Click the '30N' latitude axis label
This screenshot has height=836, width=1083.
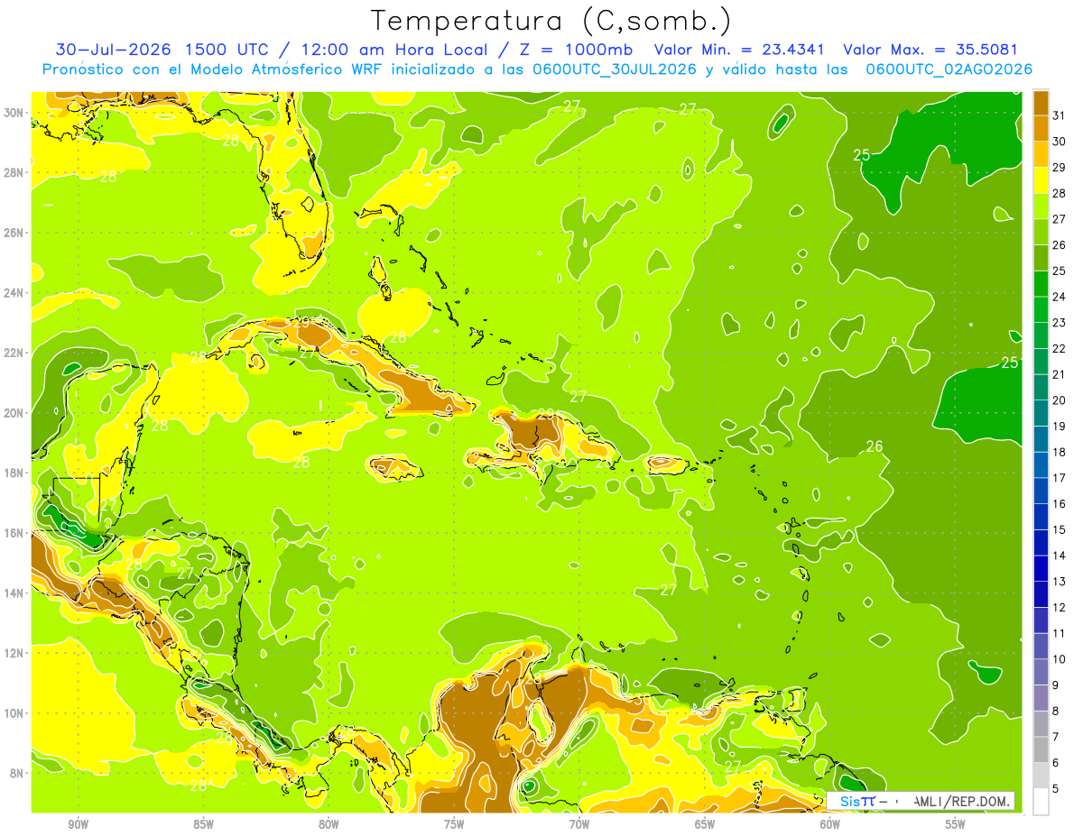(15, 113)
